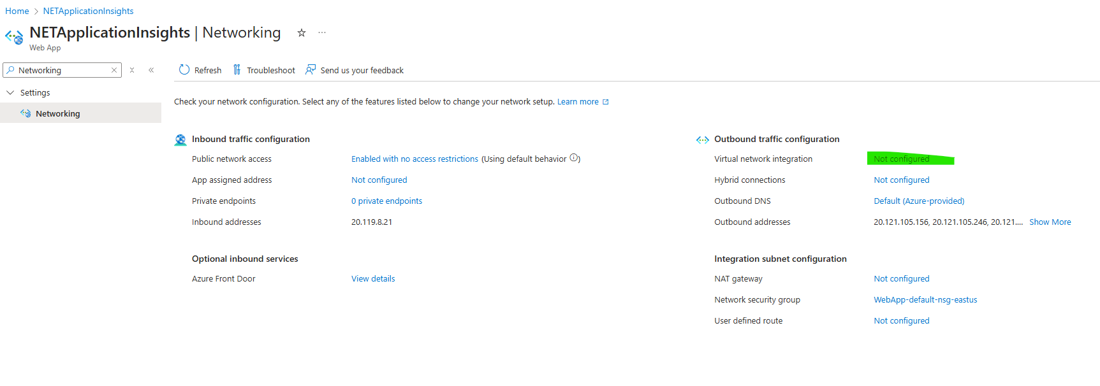
Task: Open the ellipsis more options menu
Action: click(322, 33)
